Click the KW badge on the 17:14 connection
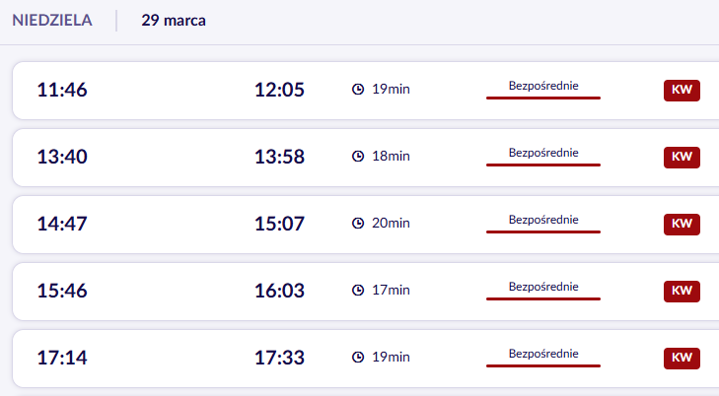The width and height of the screenshot is (719, 396). [682, 359]
